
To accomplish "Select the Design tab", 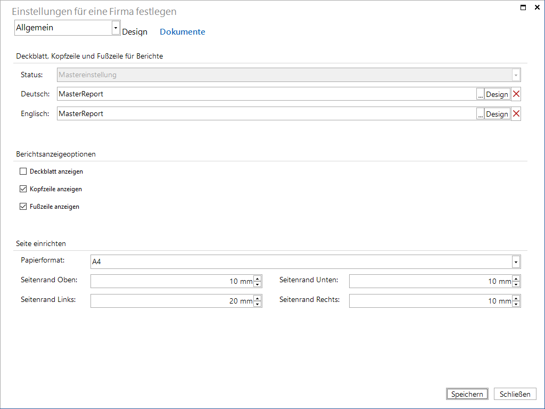I will click(135, 31).
